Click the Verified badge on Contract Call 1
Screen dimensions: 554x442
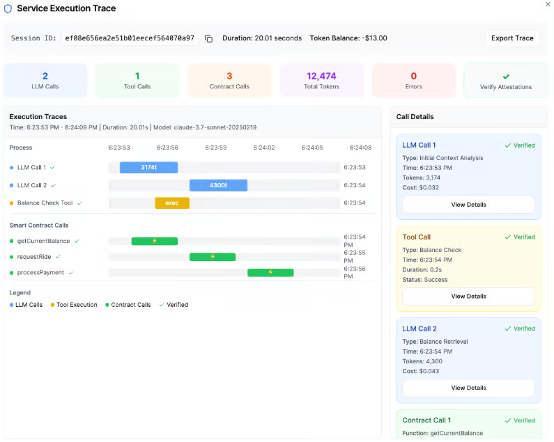pos(520,420)
